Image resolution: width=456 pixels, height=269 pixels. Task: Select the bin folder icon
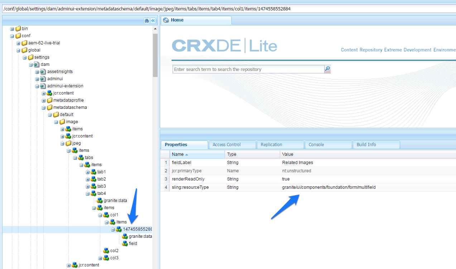click(x=18, y=29)
